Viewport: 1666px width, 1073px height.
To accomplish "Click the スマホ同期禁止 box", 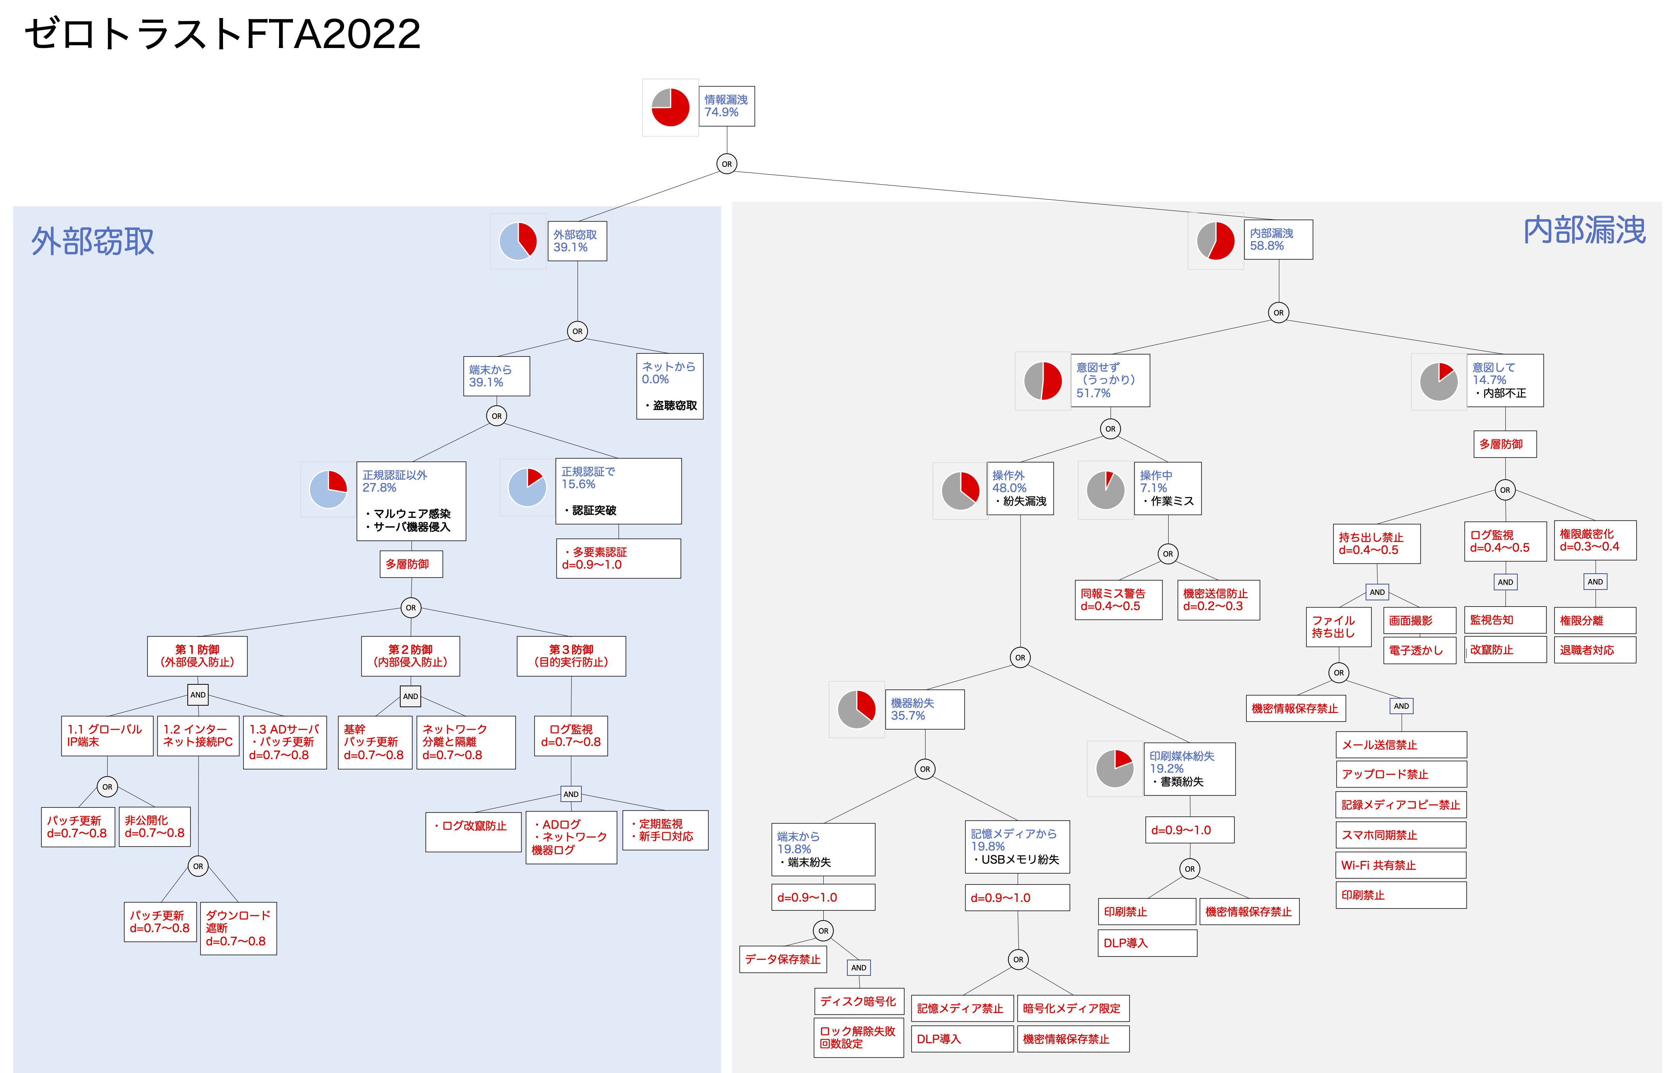I will coord(1400,835).
